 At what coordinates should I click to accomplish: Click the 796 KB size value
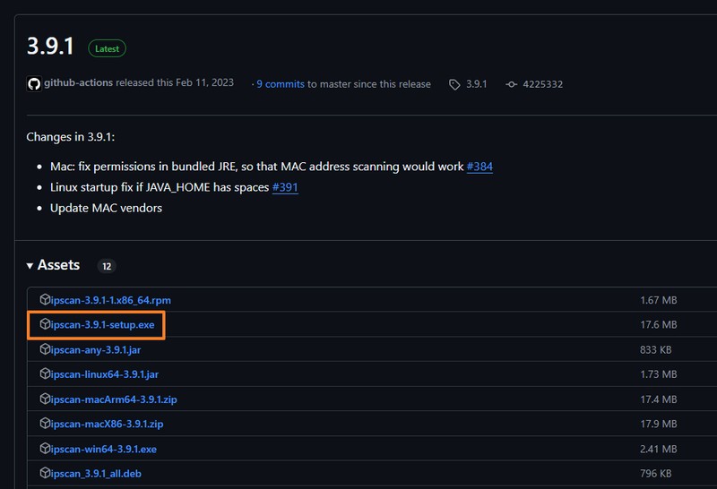click(x=656, y=474)
